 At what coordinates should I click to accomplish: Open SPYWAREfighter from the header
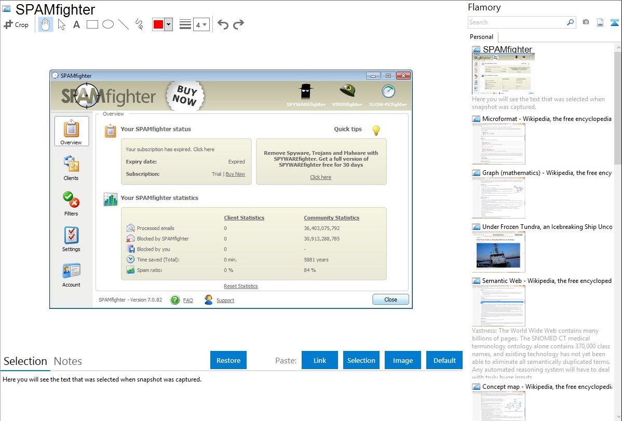point(306,96)
